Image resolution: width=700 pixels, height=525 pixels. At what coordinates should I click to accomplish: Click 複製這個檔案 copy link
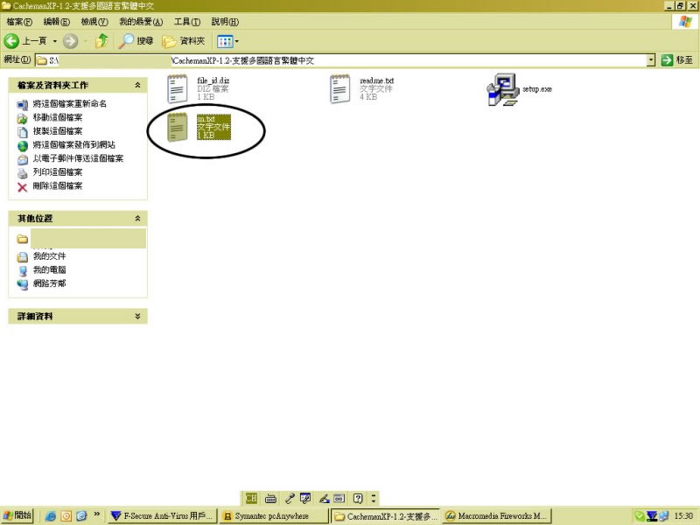click(x=58, y=130)
